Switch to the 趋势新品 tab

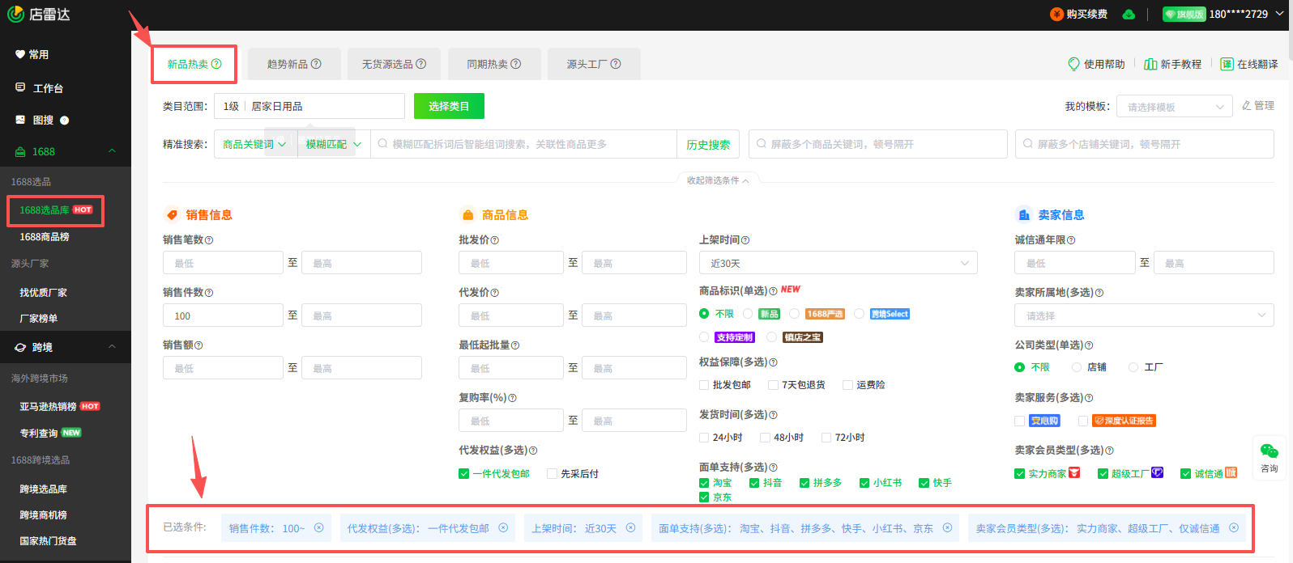click(x=293, y=64)
